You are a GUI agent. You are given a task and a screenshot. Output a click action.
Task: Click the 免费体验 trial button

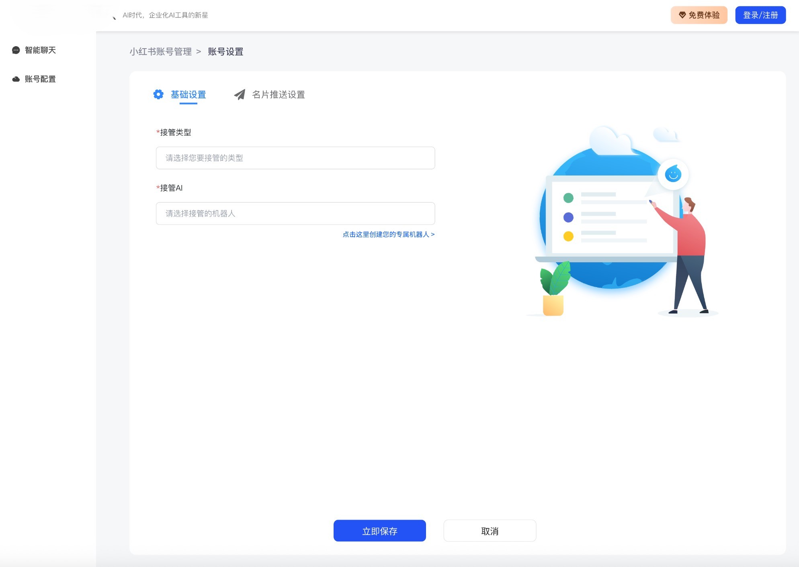click(x=699, y=15)
